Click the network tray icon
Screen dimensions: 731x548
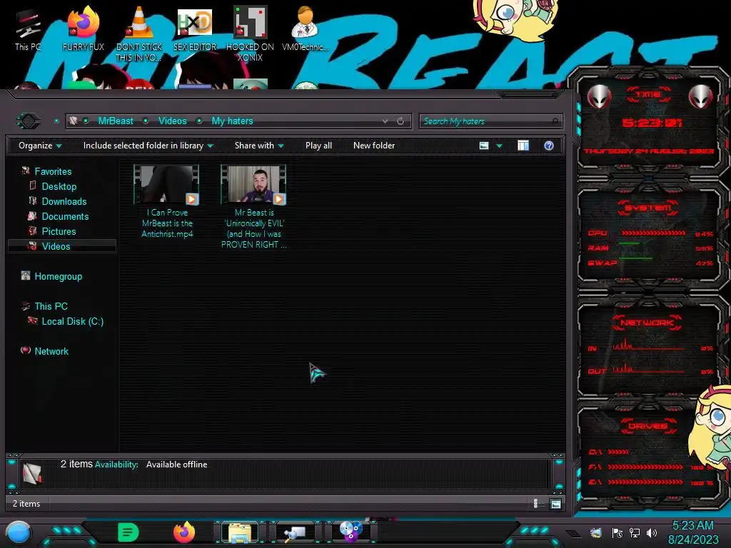point(634,532)
